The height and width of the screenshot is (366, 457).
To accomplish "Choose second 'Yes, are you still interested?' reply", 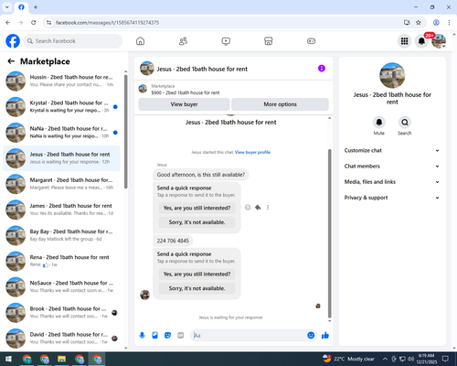I will click(x=197, y=274).
